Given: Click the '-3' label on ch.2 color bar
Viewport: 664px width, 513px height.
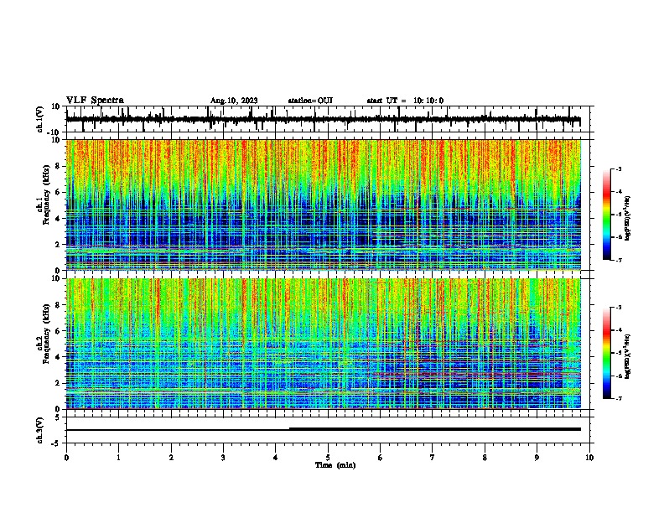Looking at the screenshot, I should coord(618,308).
